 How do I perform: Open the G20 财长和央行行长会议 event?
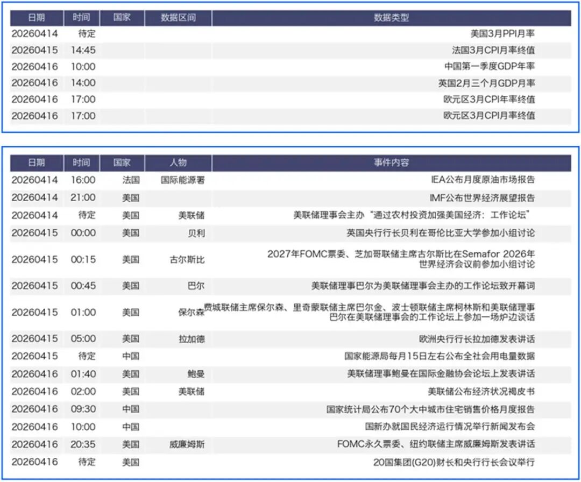pyautogui.click(x=454, y=462)
